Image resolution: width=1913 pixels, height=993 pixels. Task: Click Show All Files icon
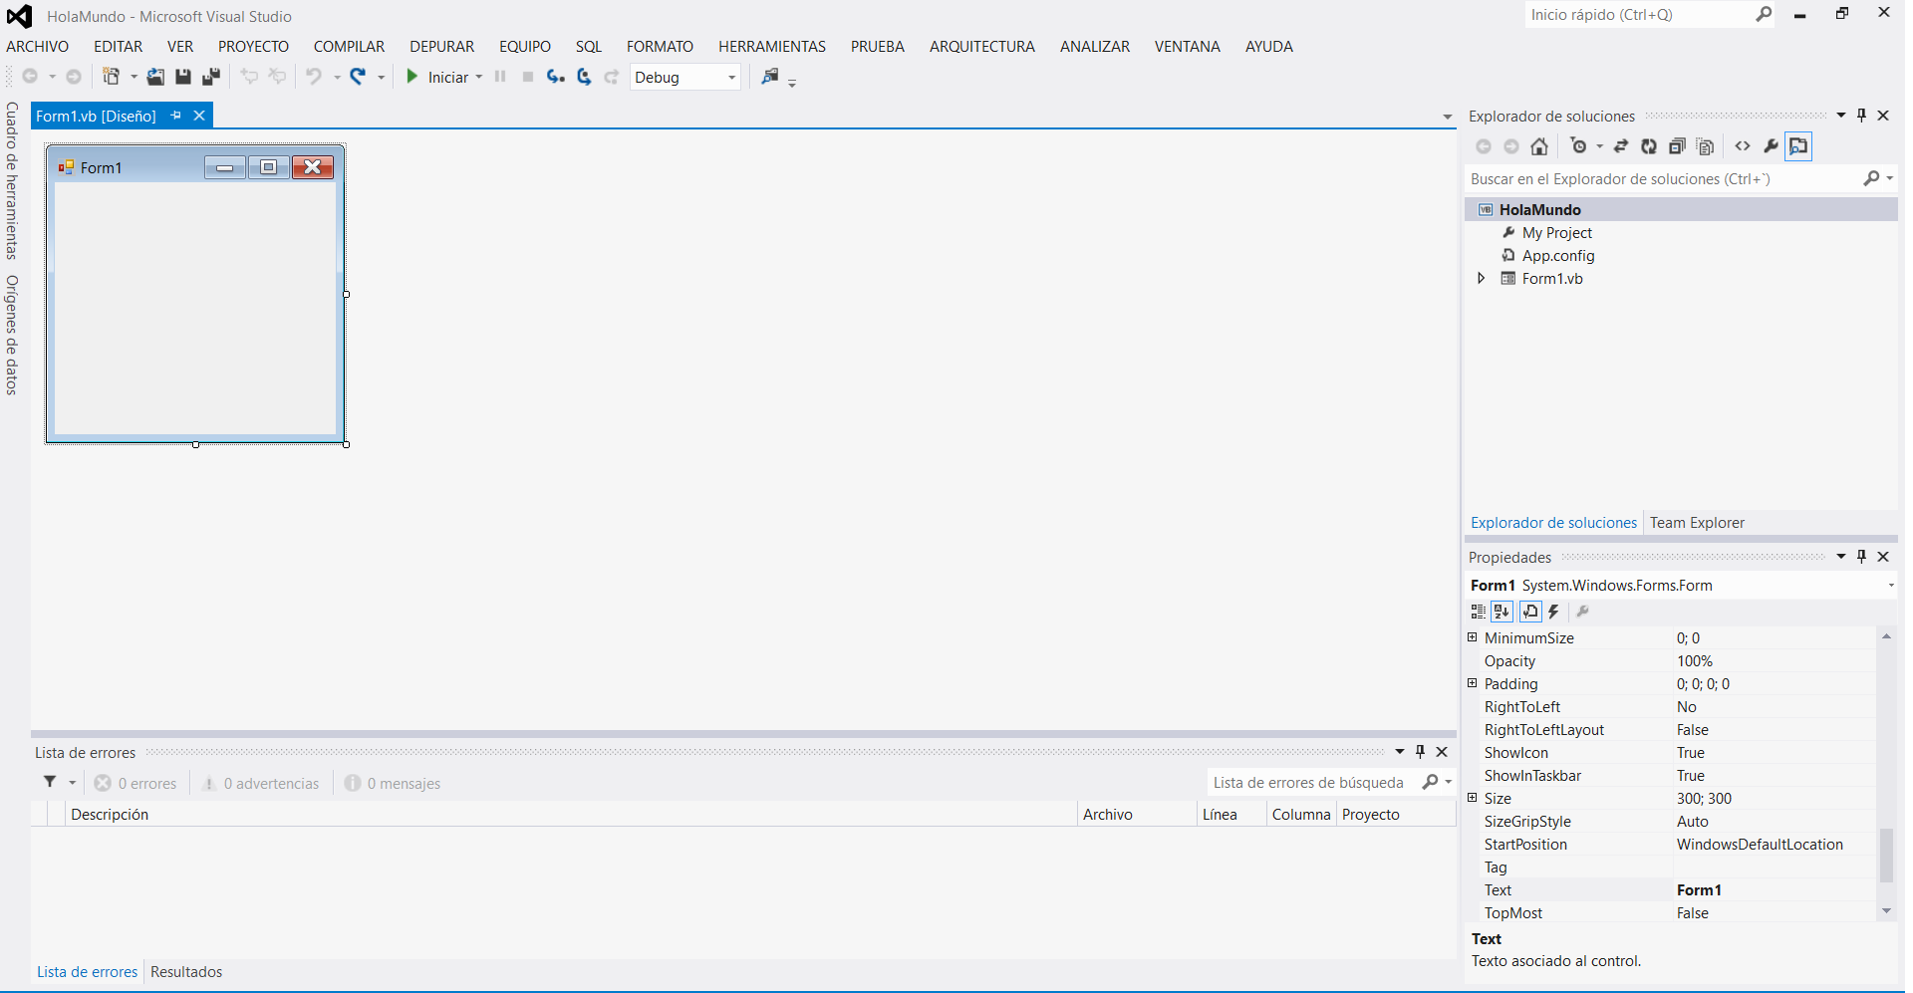[1705, 146]
